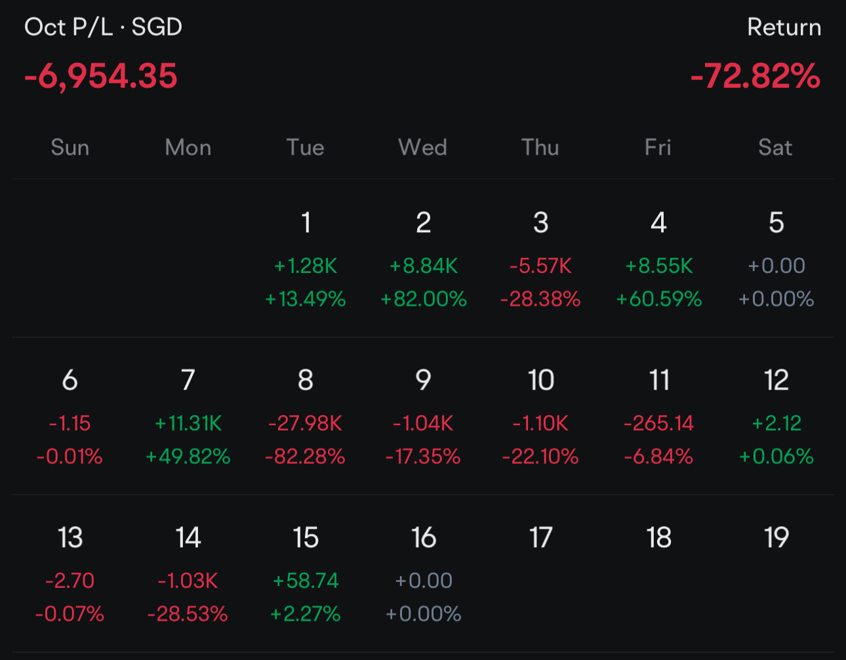Click the -5.57K loss value
The width and height of the screenshot is (846, 660).
point(541,266)
